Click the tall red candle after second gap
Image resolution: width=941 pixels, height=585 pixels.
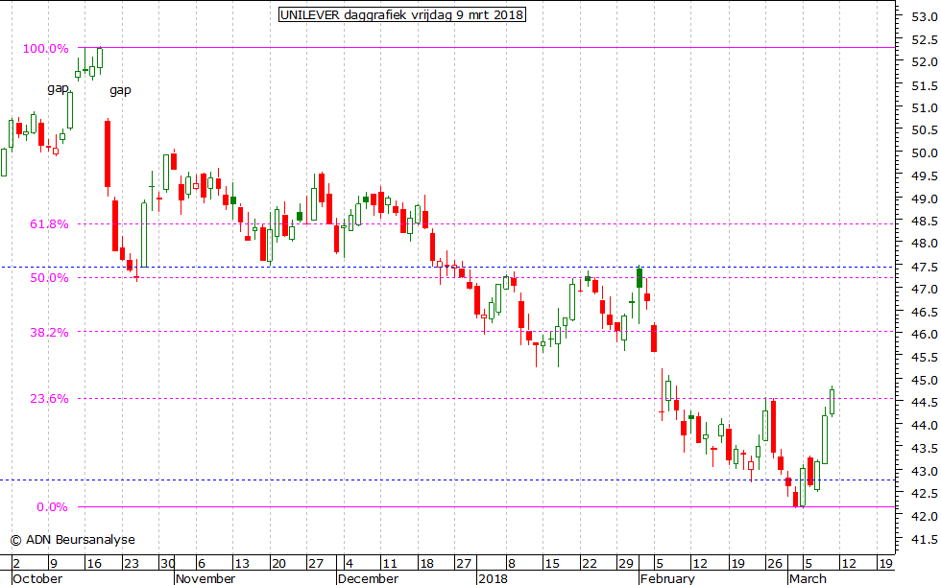coord(108,154)
